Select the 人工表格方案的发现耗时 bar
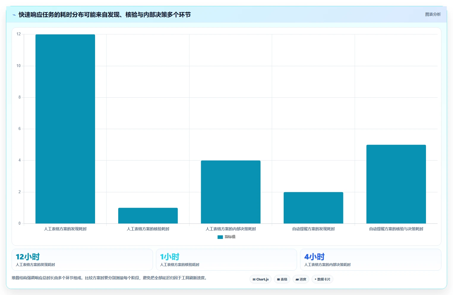This screenshot has width=453, height=295. (x=65, y=129)
